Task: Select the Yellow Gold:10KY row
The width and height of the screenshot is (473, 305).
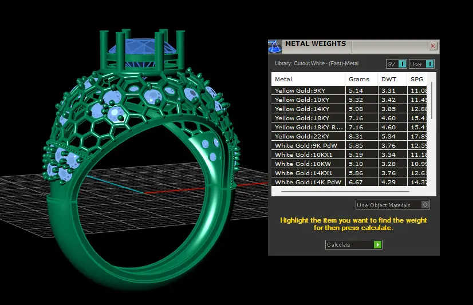Action: tap(349, 100)
